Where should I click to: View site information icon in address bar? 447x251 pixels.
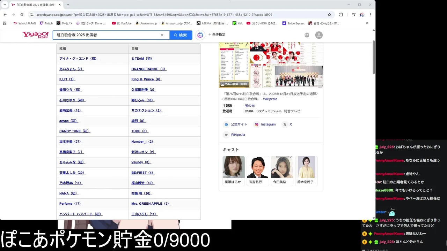[32, 15]
